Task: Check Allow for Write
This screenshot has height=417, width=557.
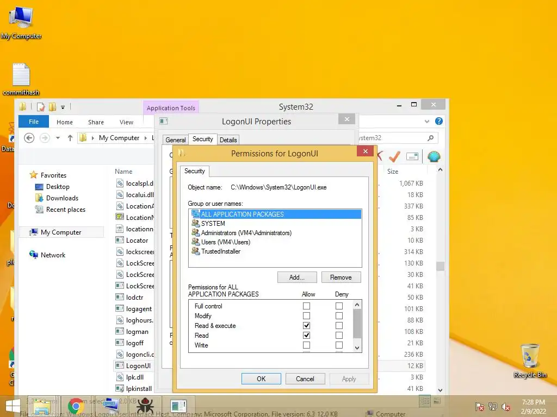Action: pyautogui.click(x=306, y=345)
